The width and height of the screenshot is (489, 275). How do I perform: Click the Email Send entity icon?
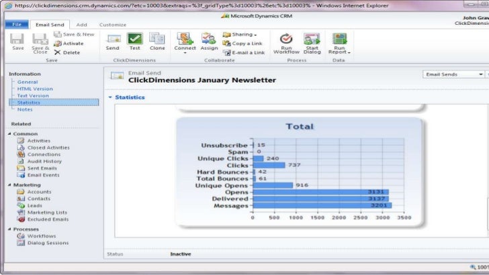[117, 76]
